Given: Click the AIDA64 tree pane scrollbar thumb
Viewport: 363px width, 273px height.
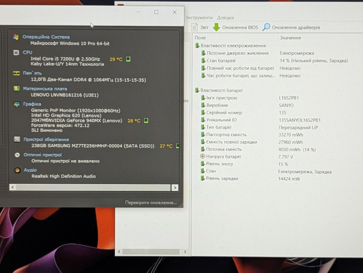Looking at the screenshot, I should [x=151, y=252].
